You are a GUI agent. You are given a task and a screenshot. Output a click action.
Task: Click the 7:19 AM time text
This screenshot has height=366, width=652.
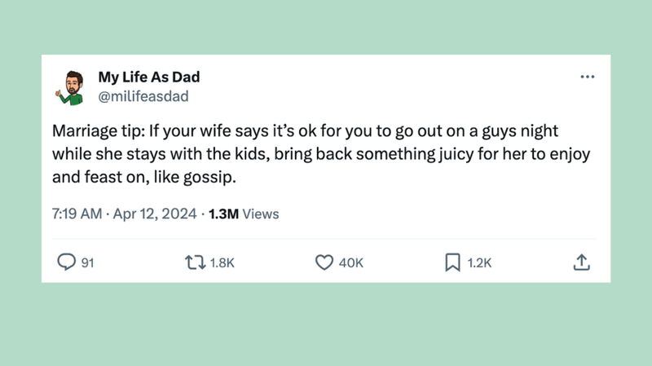pyautogui.click(x=77, y=214)
